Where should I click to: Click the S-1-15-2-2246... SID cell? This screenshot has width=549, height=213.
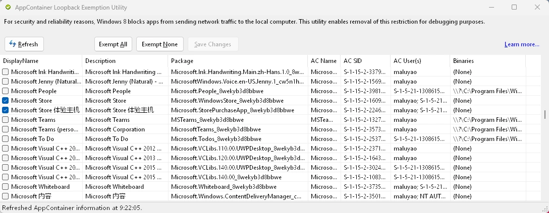[x=365, y=110]
